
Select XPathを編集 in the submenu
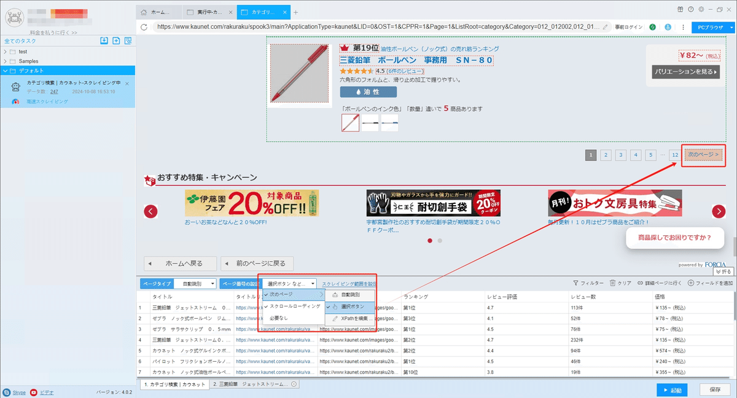pyautogui.click(x=349, y=318)
